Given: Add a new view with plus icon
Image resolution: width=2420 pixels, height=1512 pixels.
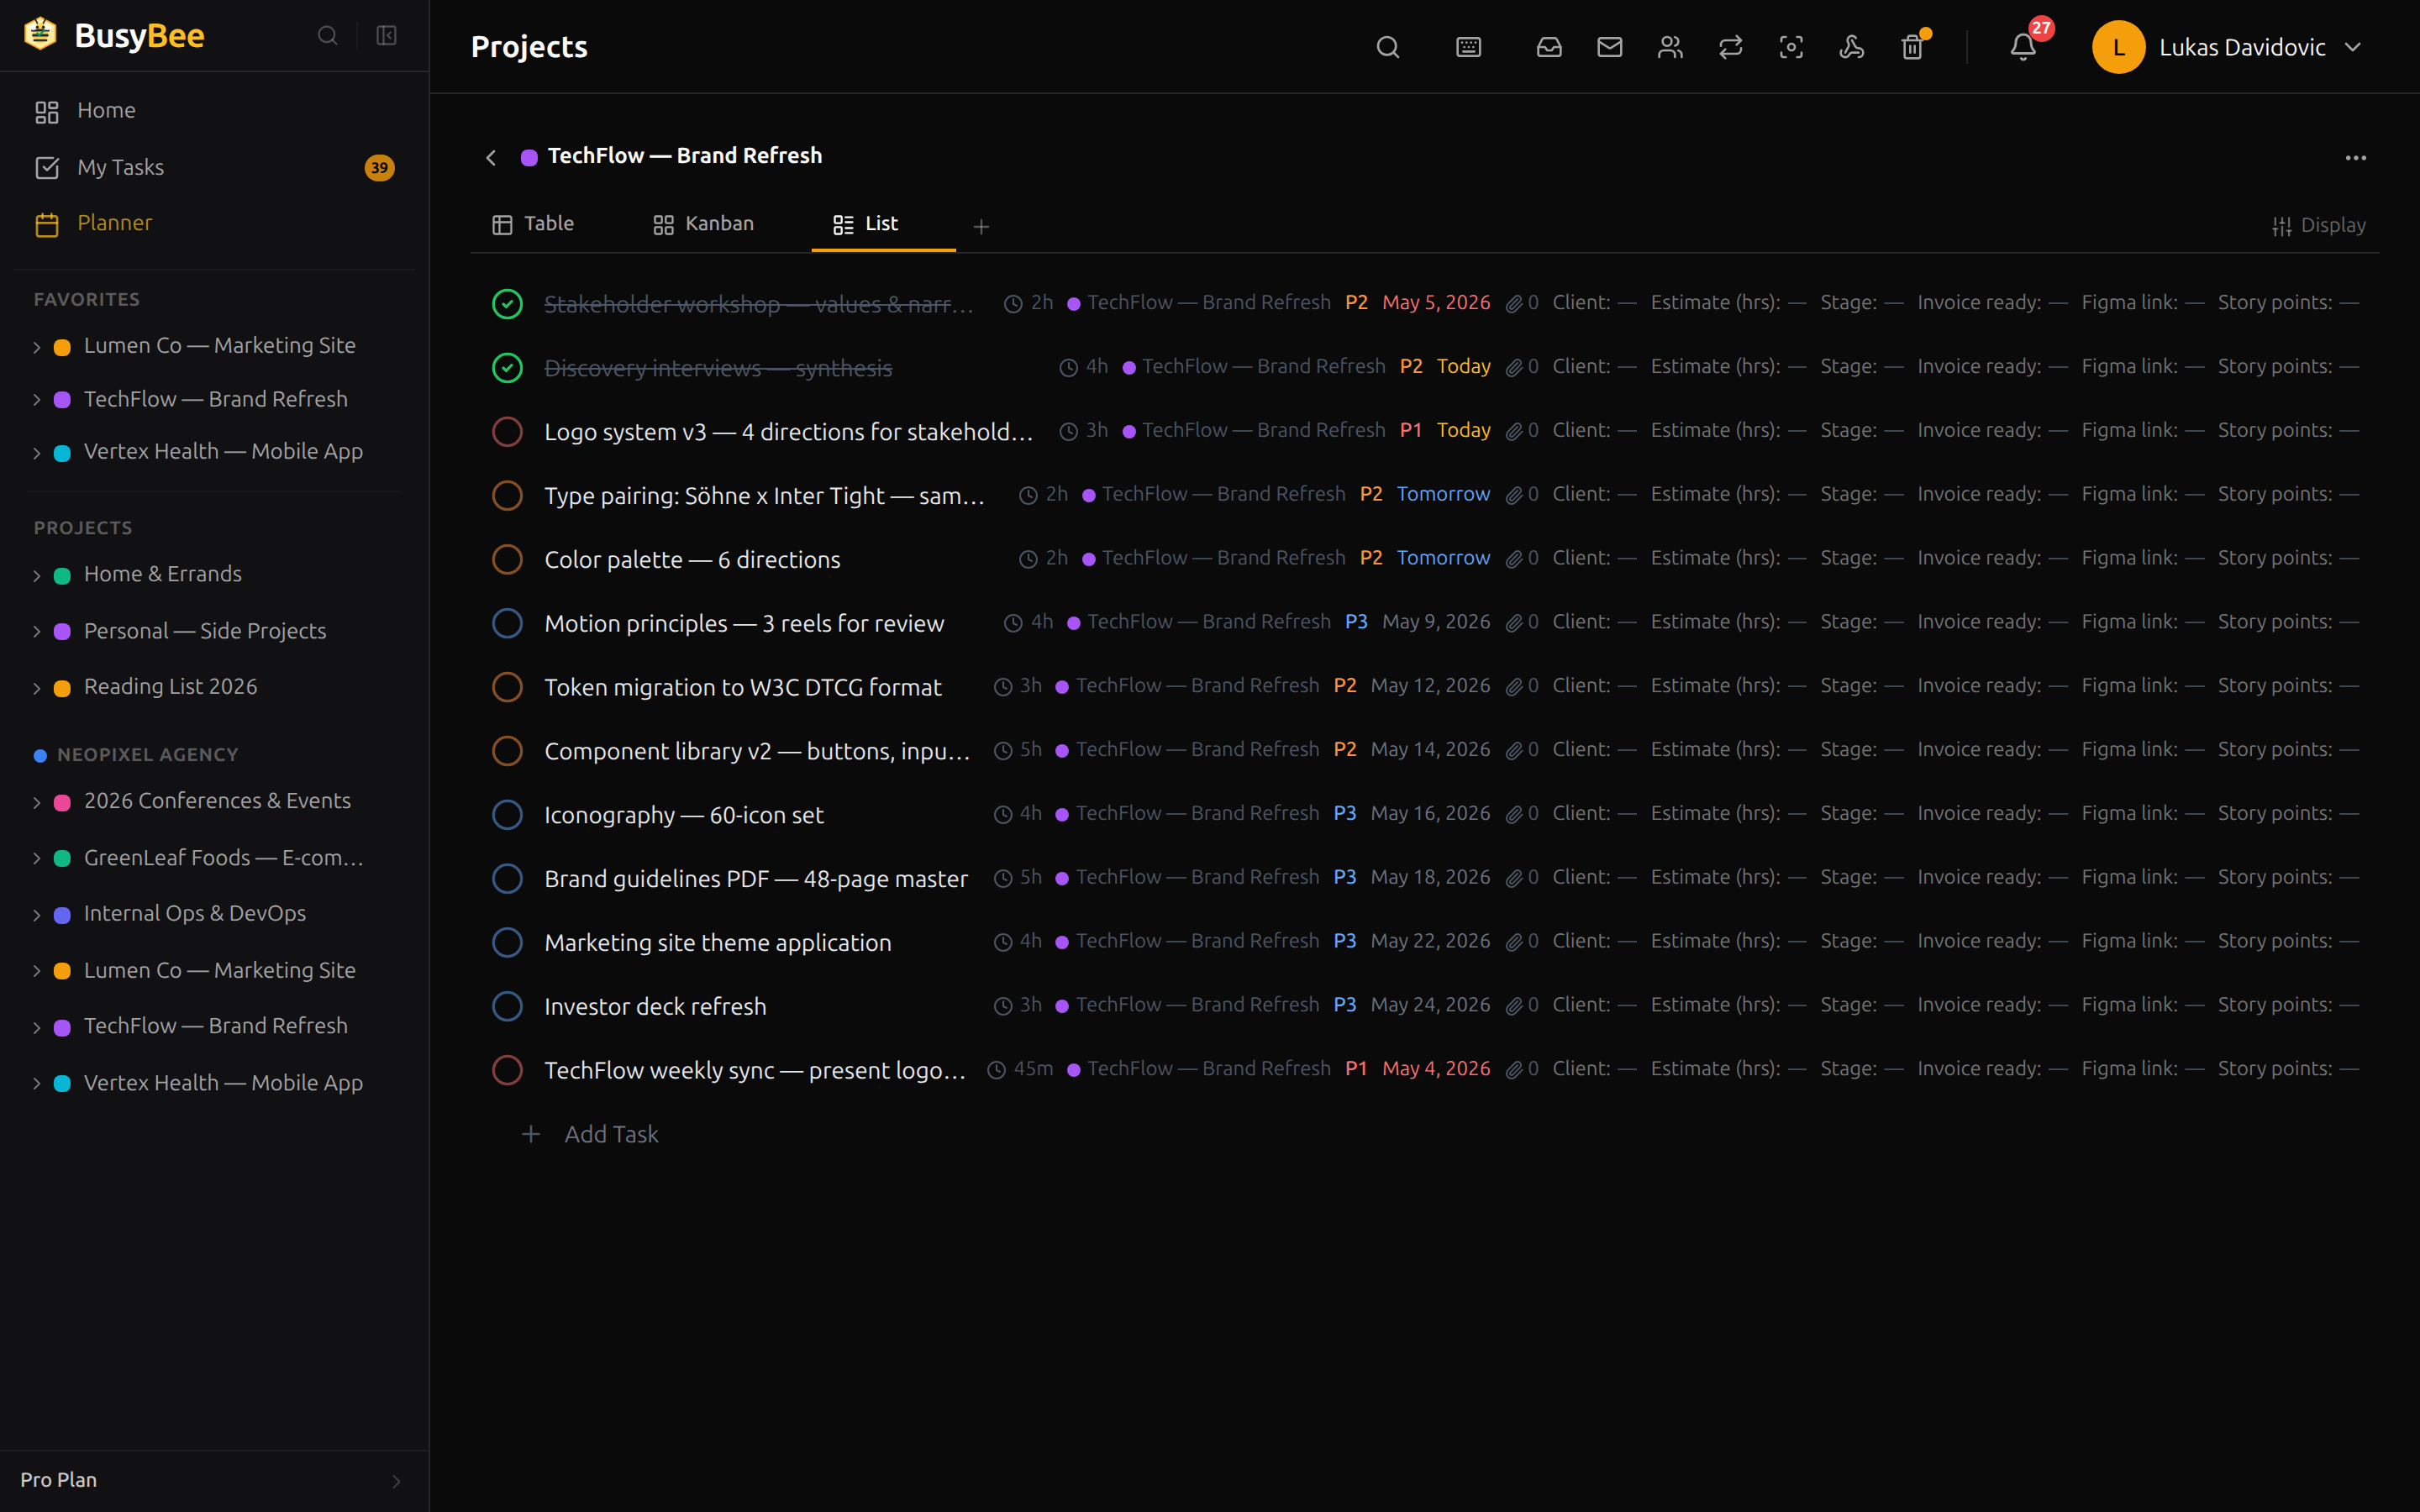Looking at the screenshot, I should 981,227.
